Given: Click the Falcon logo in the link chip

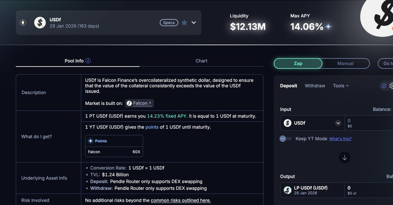Looking at the screenshot, I should pyautogui.click(x=129, y=103).
